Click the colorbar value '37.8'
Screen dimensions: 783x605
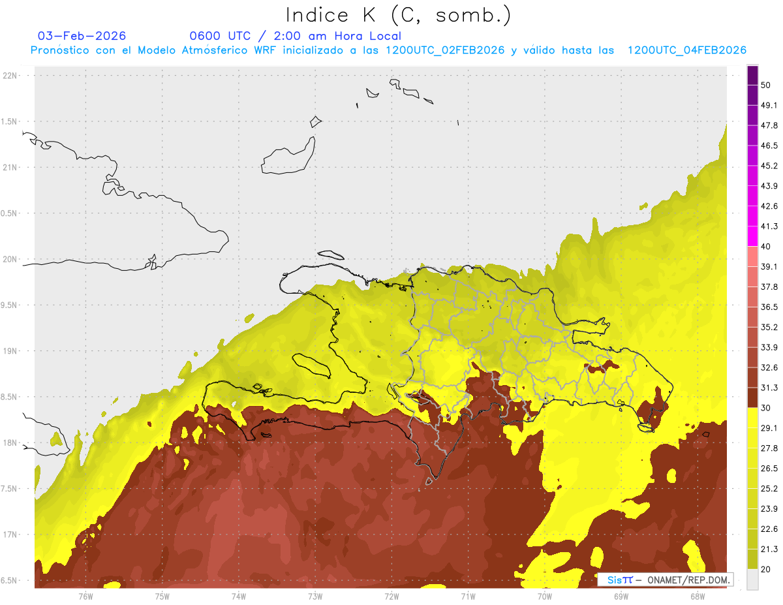coord(769,287)
